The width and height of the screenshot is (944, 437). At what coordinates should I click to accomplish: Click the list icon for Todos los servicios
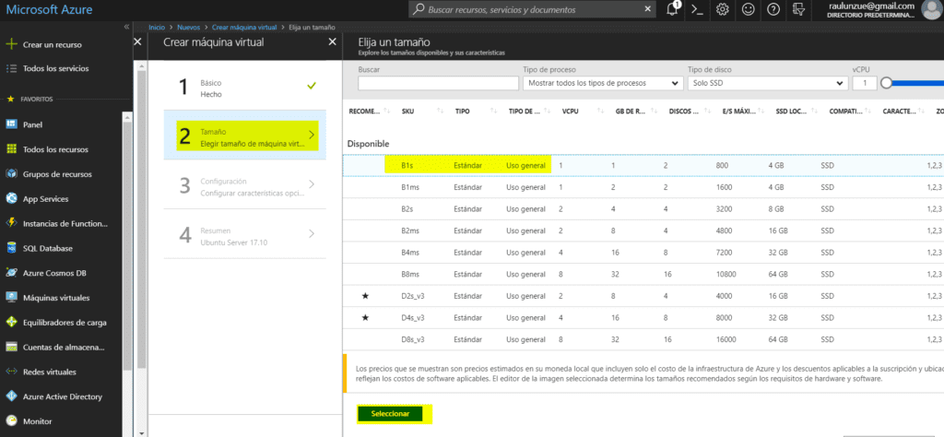(x=11, y=68)
